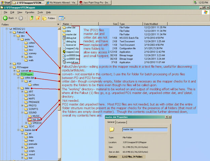This screenshot has width=210, height=161.
Task: Click the Windows Start button
Action: (x=5, y=2)
